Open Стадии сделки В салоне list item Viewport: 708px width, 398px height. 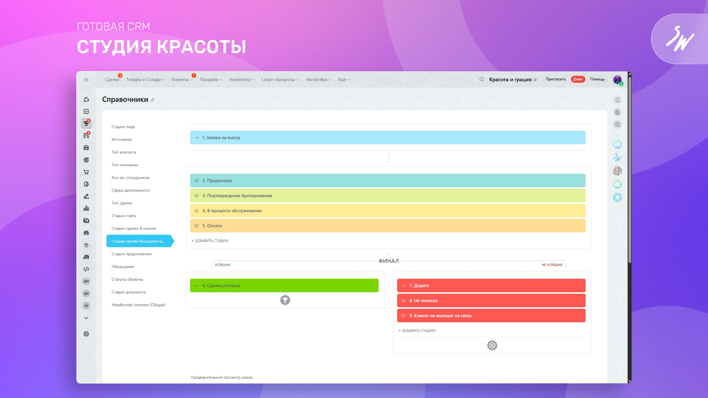pos(134,228)
